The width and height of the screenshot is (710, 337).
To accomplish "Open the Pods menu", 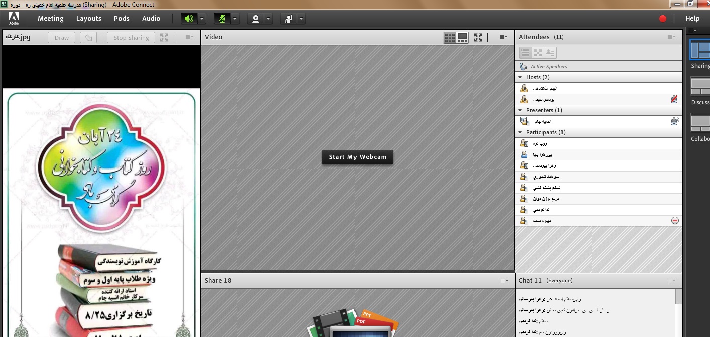I will point(122,19).
